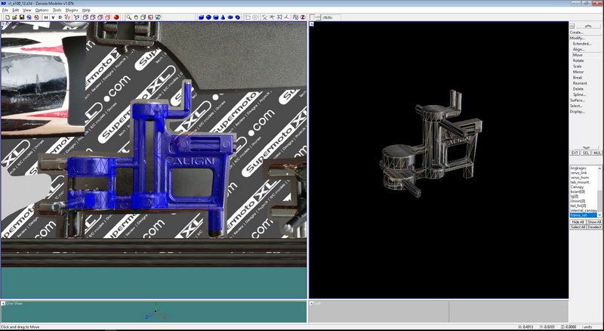Click the background image toolbar icon
This screenshot has width=604, height=331.
pos(158,17)
